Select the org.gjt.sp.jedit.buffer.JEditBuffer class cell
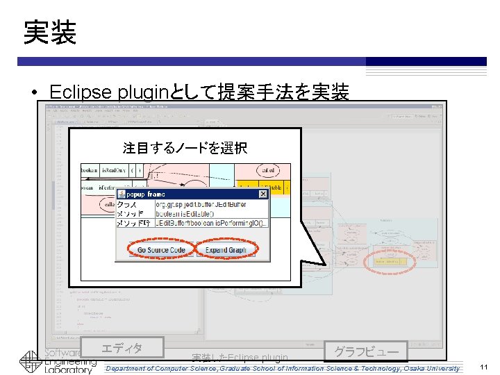 (211, 204)
